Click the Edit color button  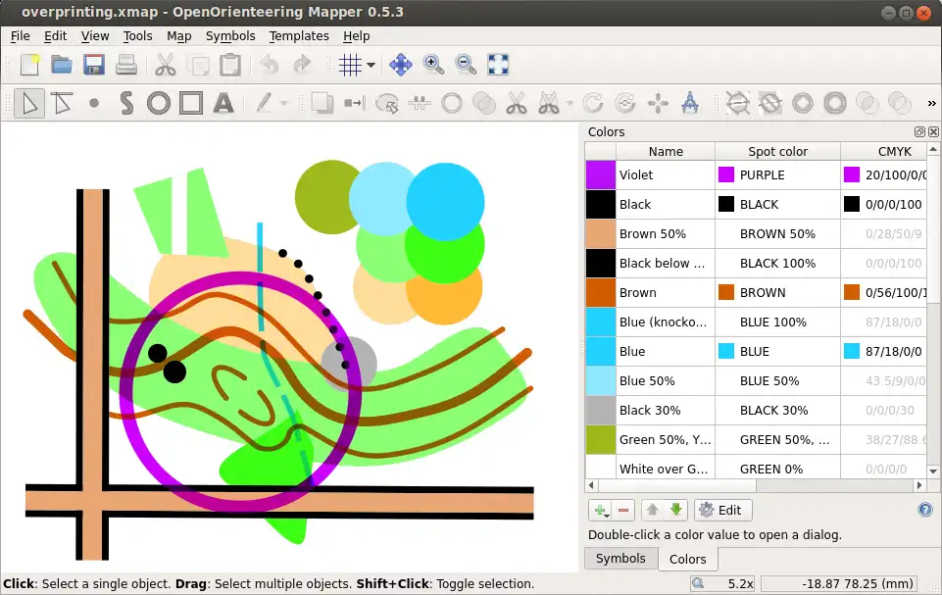[x=722, y=510]
